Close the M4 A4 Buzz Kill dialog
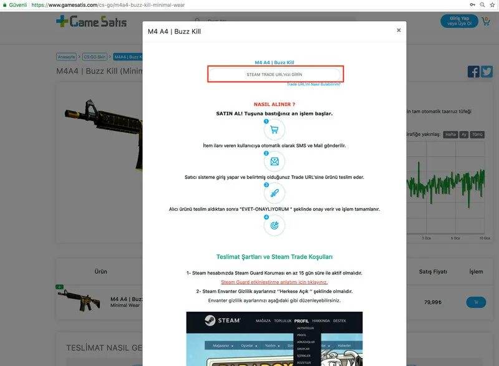 (x=399, y=30)
